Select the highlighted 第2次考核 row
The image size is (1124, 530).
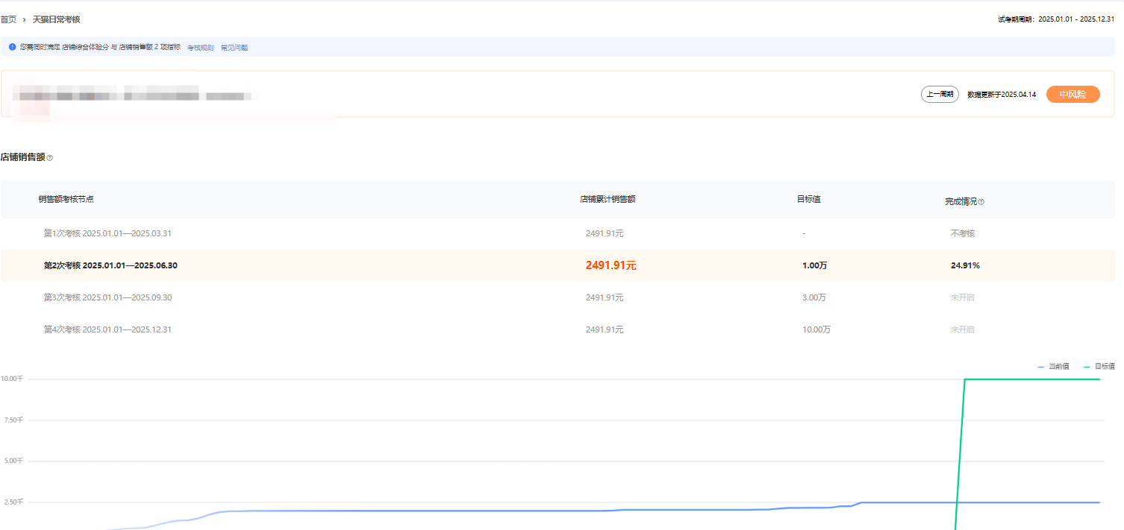click(x=110, y=265)
